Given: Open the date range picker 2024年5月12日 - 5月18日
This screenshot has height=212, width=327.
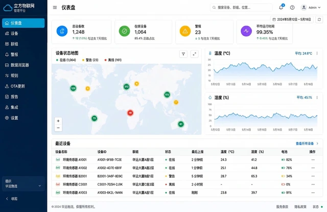Looking at the screenshot, I should coord(292,19).
